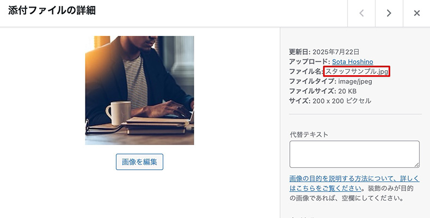Close the 添付ファイルの詳細 dialog
430x218 pixels.
416,13
